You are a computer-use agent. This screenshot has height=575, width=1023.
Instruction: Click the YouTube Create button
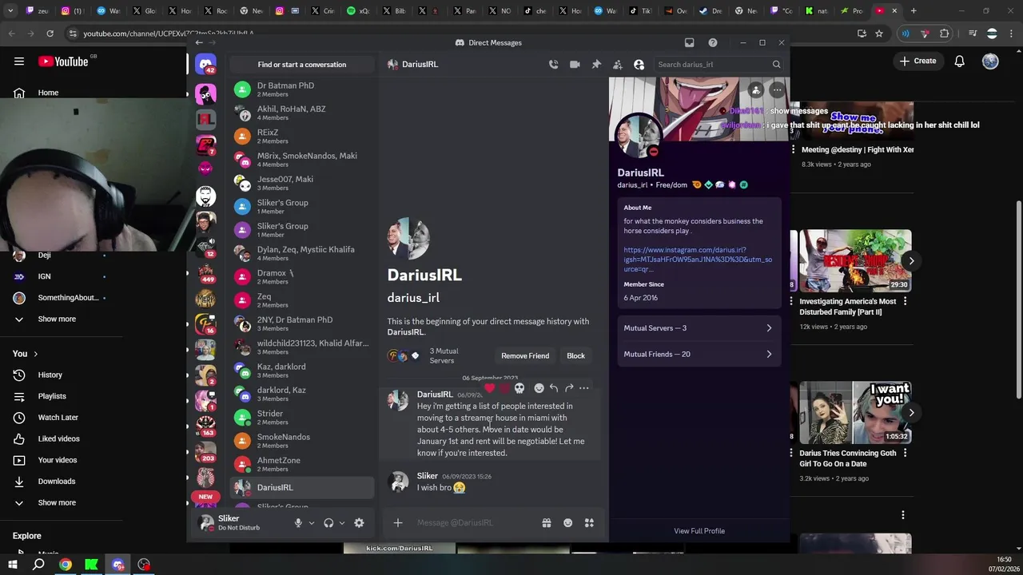click(x=918, y=61)
